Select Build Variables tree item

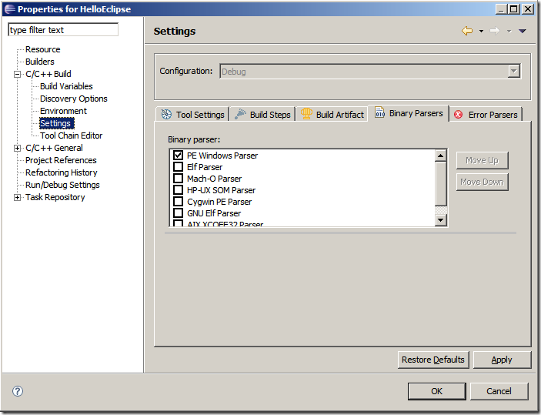coord(66,86)
